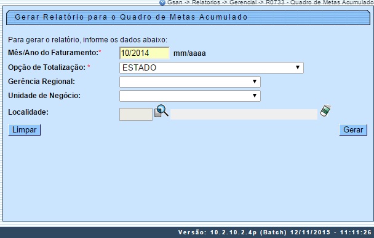Click the 'mm/aaaa' format hint text
Image resolution: width=374 pixels, height=238 pixels.
189,53
